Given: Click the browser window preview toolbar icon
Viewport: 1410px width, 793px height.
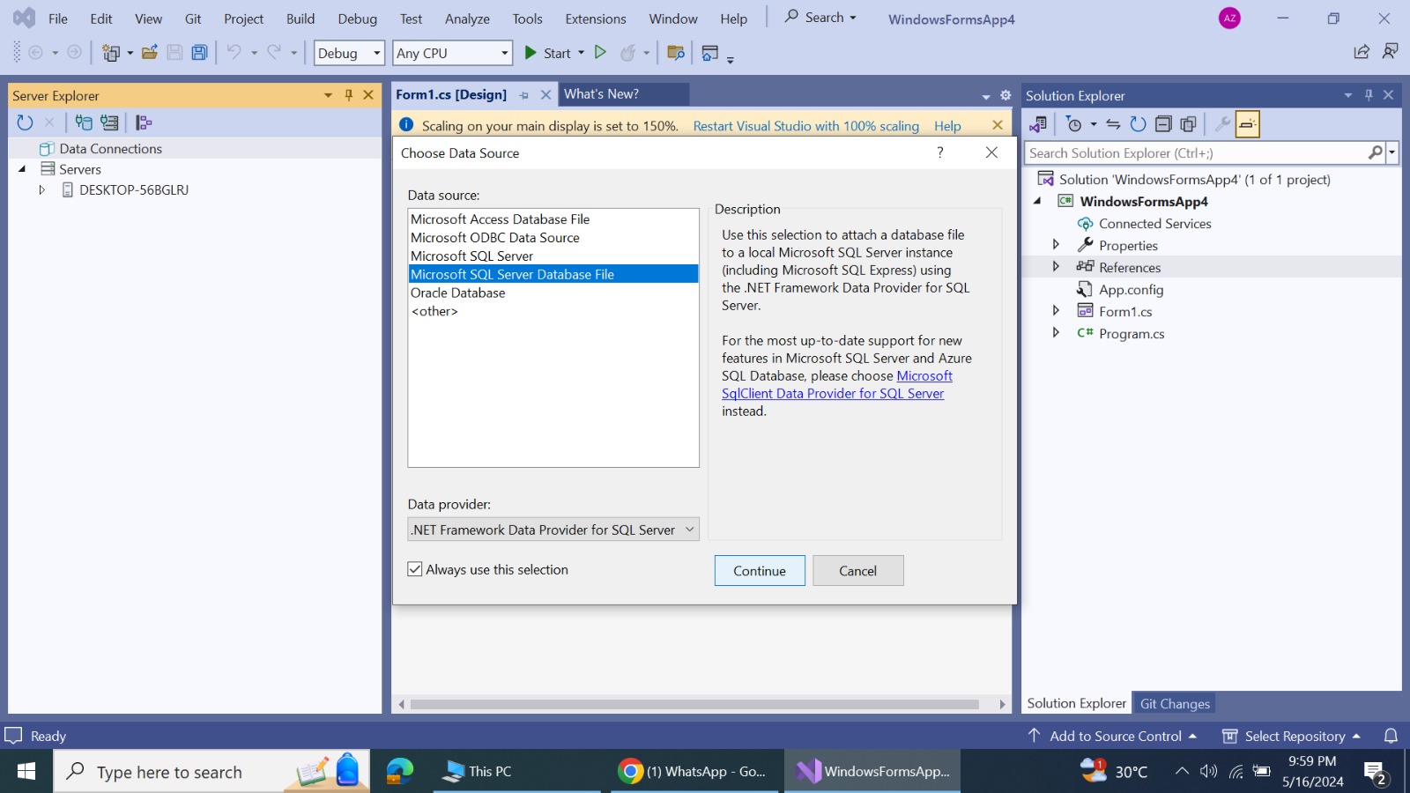Looking at the screenshot, I should tap(710, 53).
